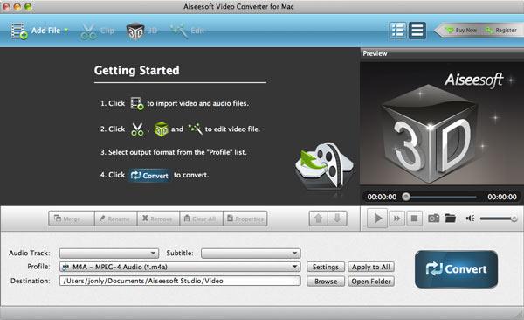Open file Properties button
Screen dimensions: 524x320
(245, 219)
